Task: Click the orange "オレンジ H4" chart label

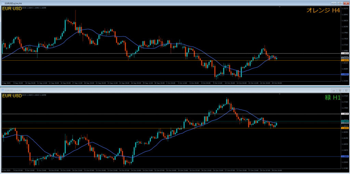Action: [x=323, y=11]
